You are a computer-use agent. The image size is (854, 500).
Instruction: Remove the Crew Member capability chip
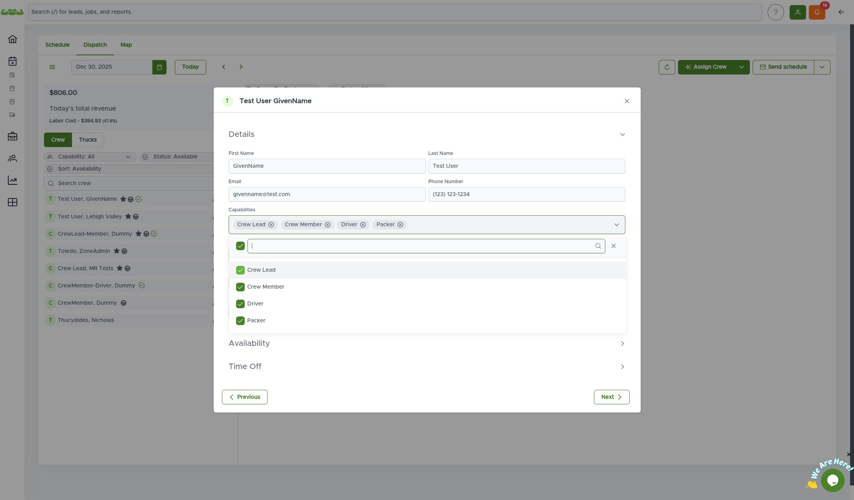click(x=328, y=225)
